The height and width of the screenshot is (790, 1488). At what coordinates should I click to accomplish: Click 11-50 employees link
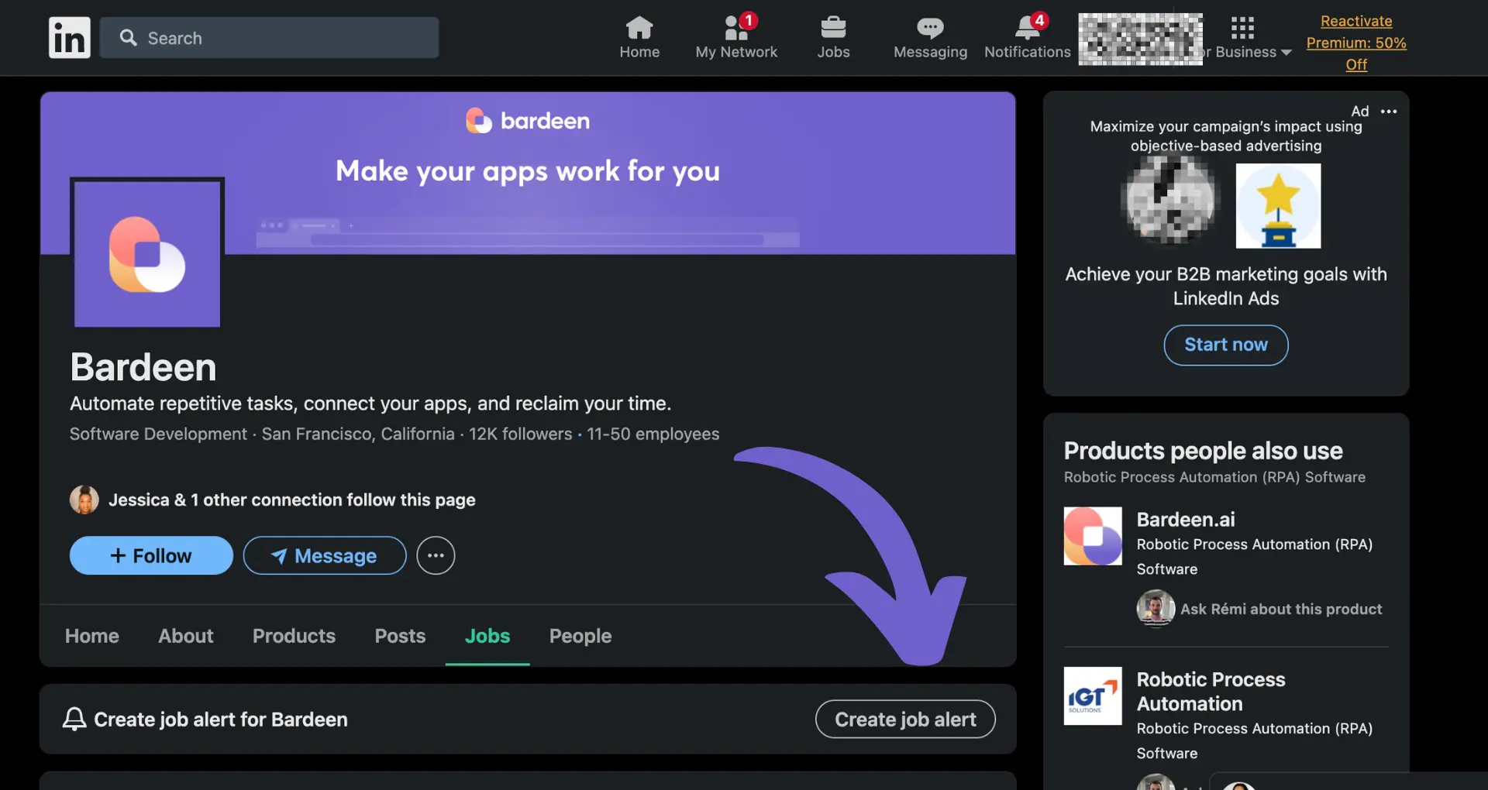[x=653, y=434]
